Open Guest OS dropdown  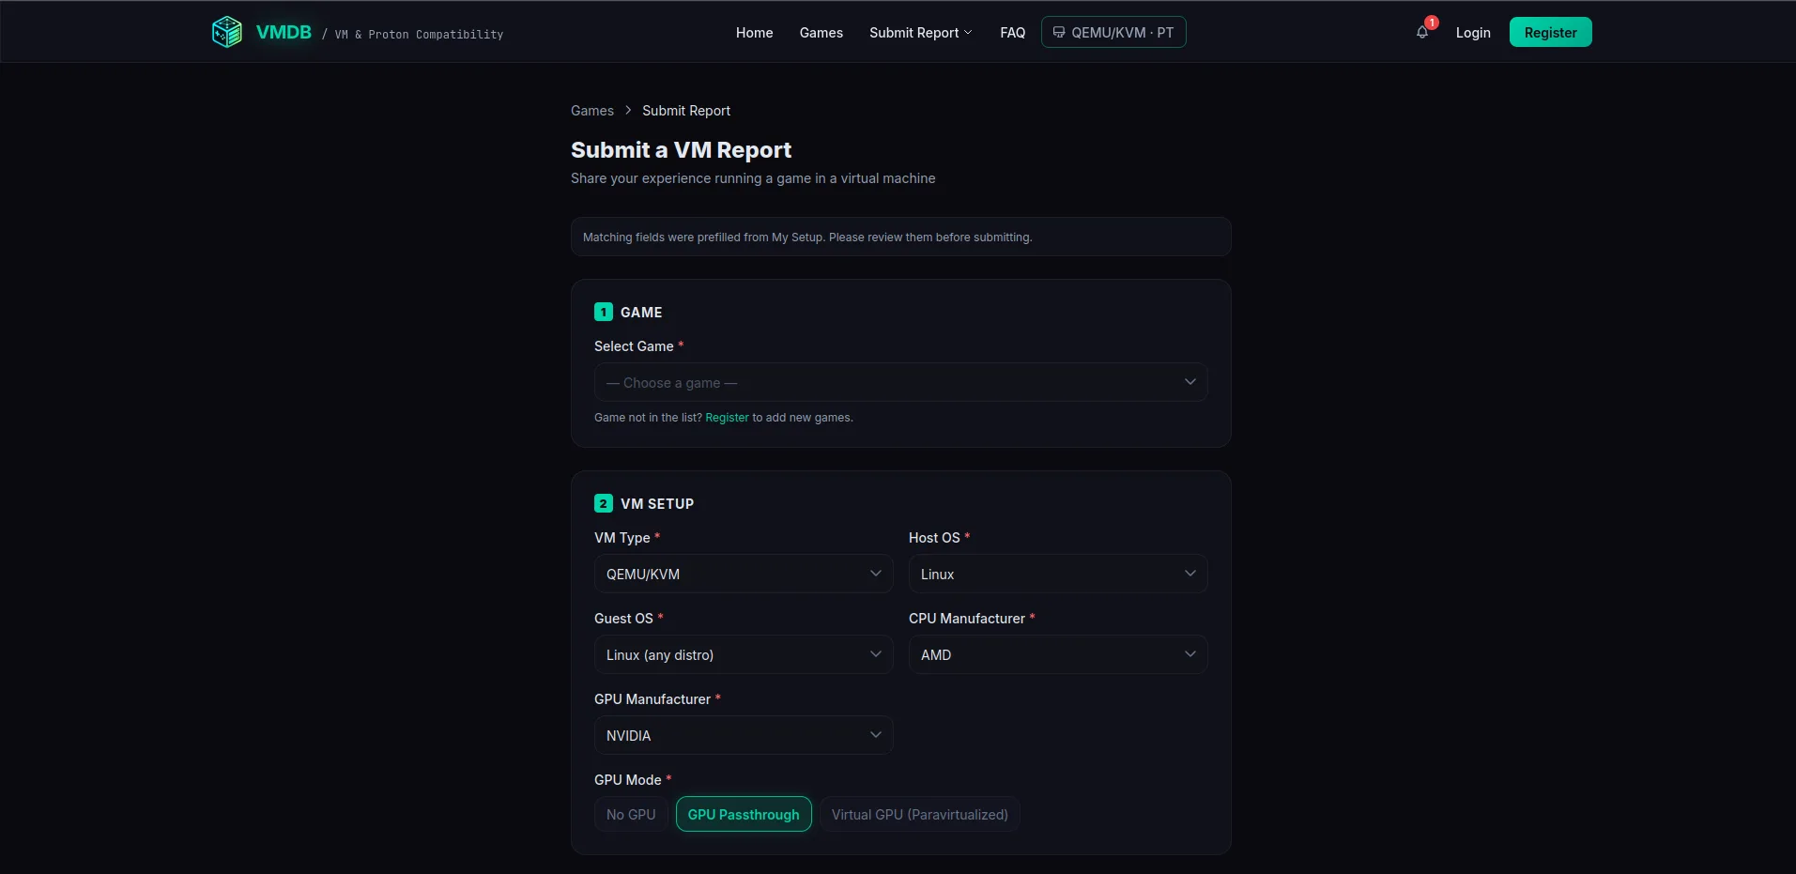coord(744,655)
